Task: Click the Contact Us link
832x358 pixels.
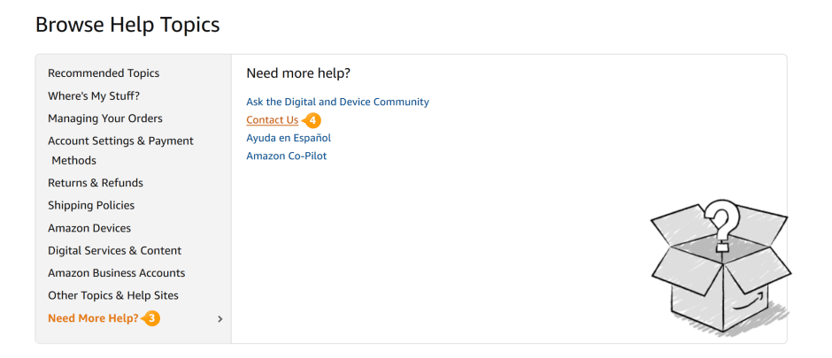Action: click(272, 120)
